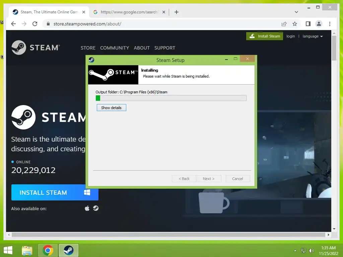343x257 pixels.
Task: Minimize the Steam Setup window
Action: pyautogui.click(x=226, y=59)
